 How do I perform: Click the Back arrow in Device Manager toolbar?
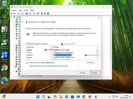click(x=11, y=13)
